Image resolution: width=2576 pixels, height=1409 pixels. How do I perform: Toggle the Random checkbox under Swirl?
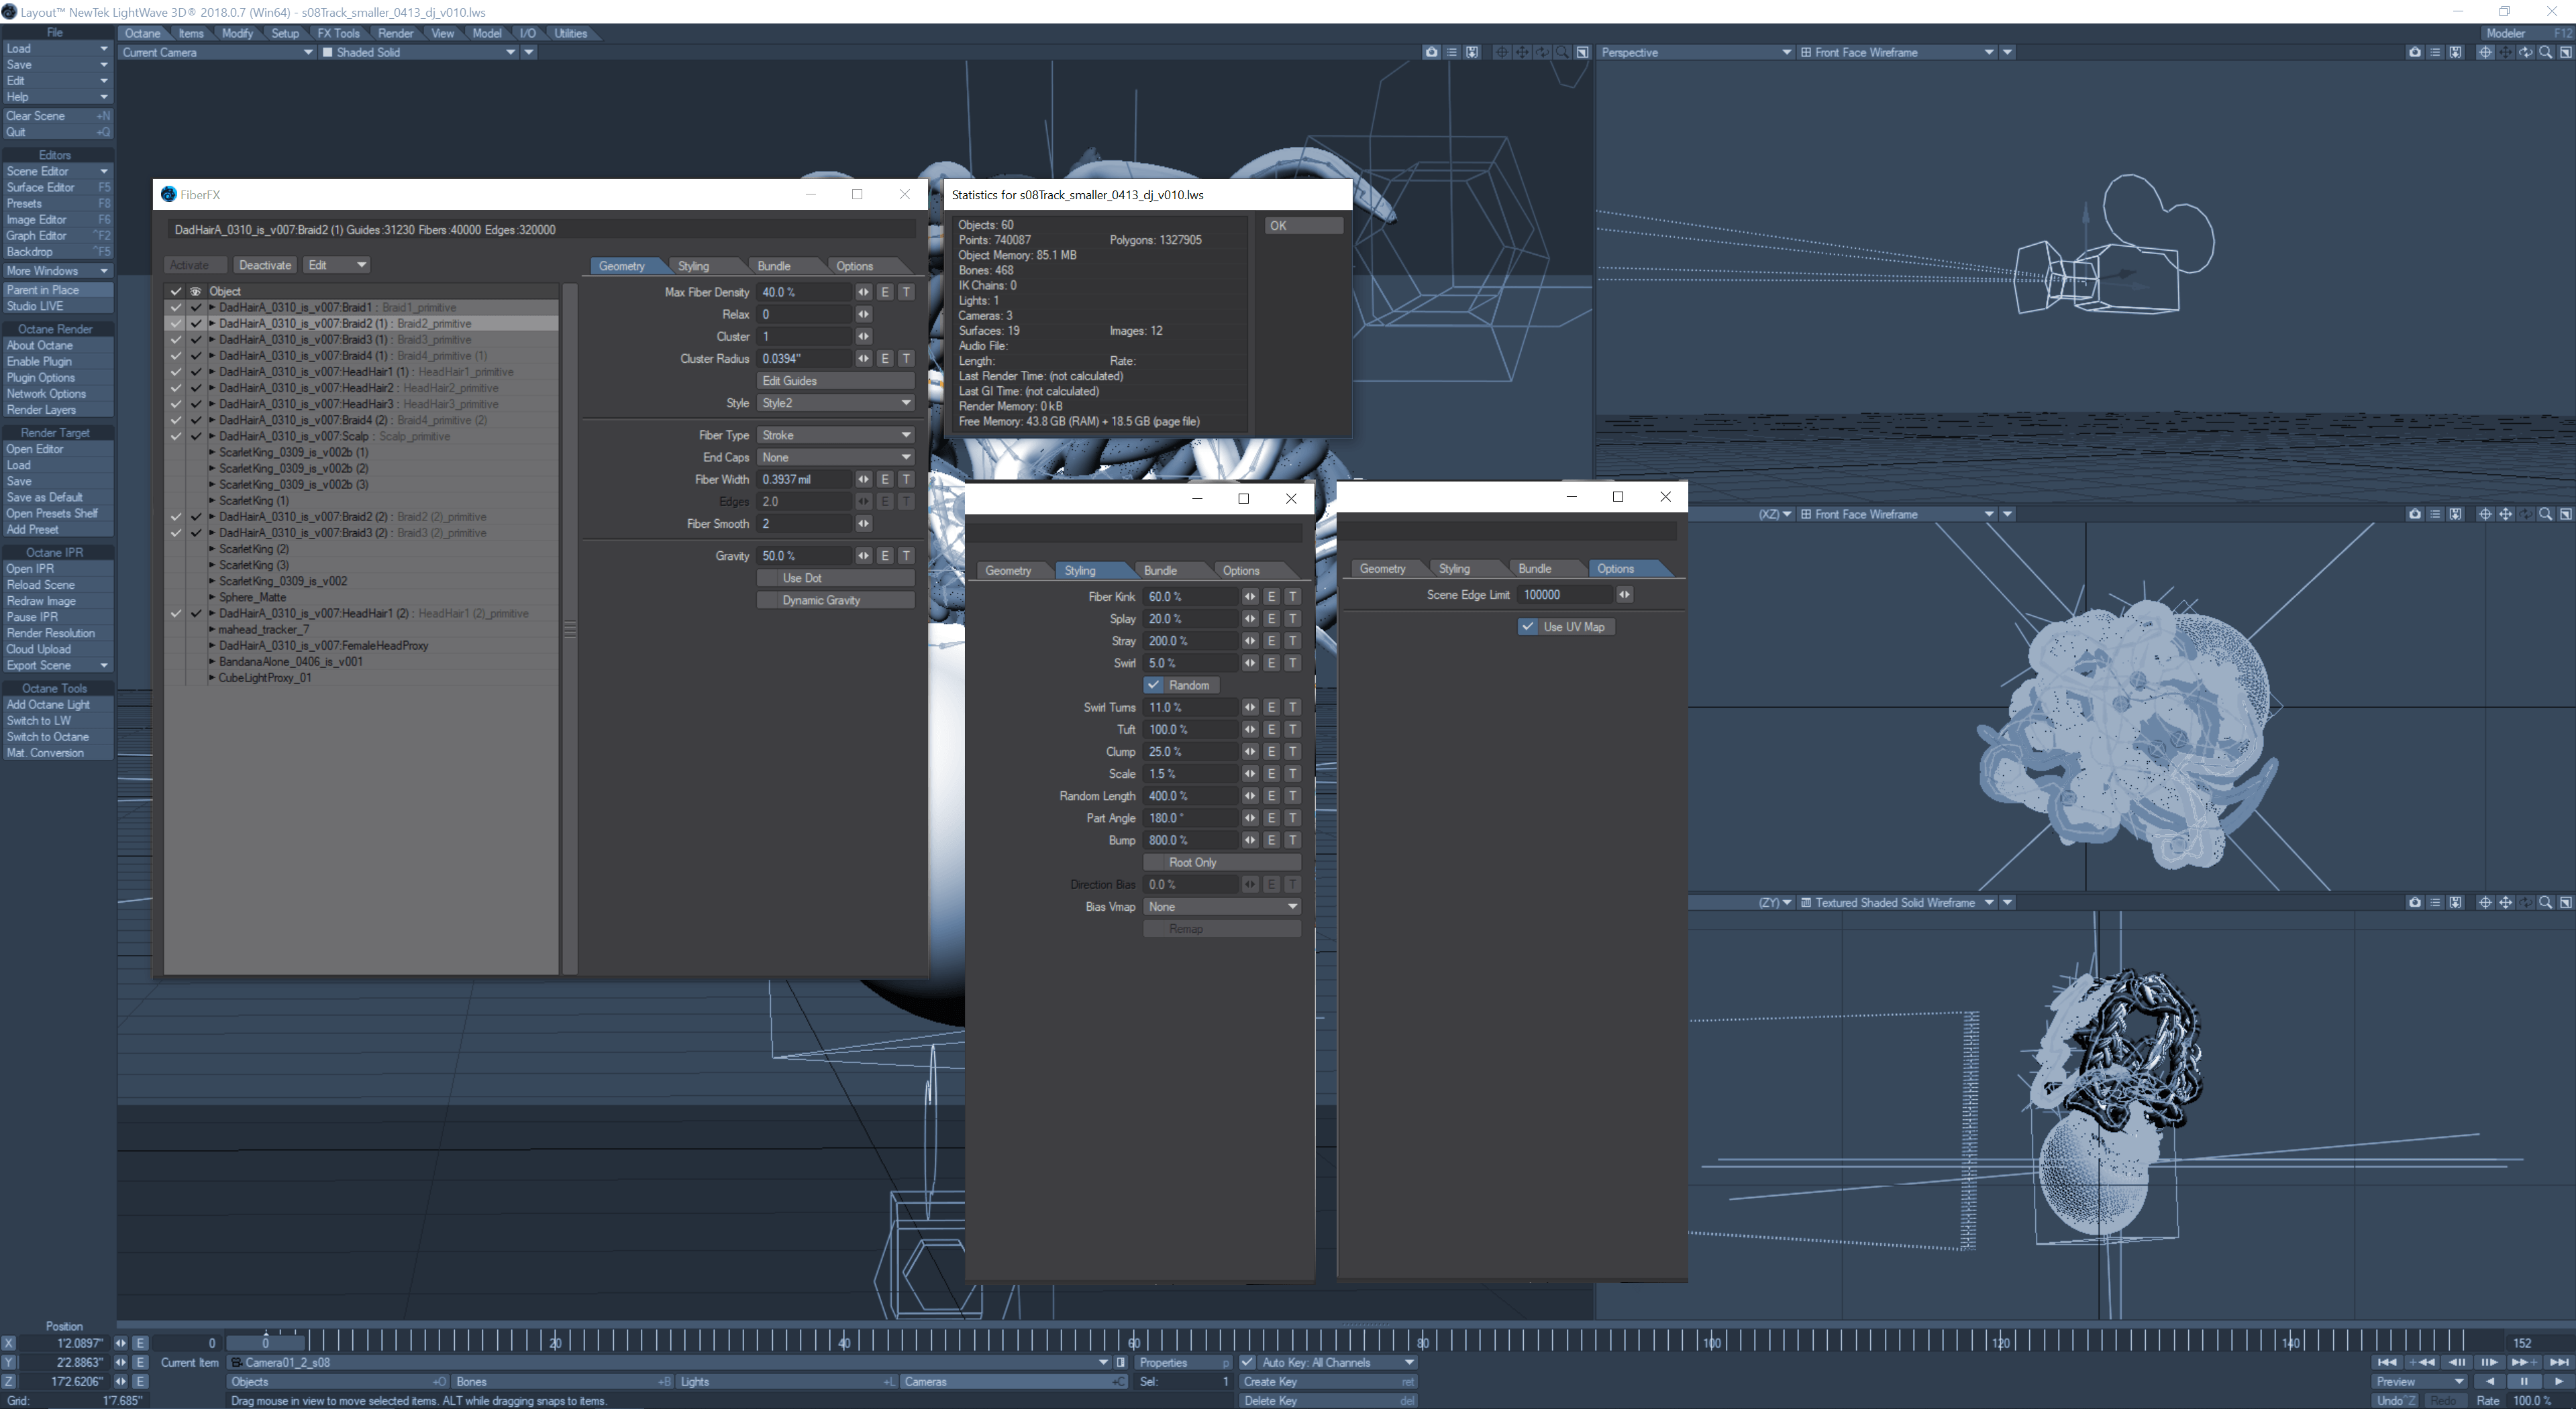[x=1154, y=685]
